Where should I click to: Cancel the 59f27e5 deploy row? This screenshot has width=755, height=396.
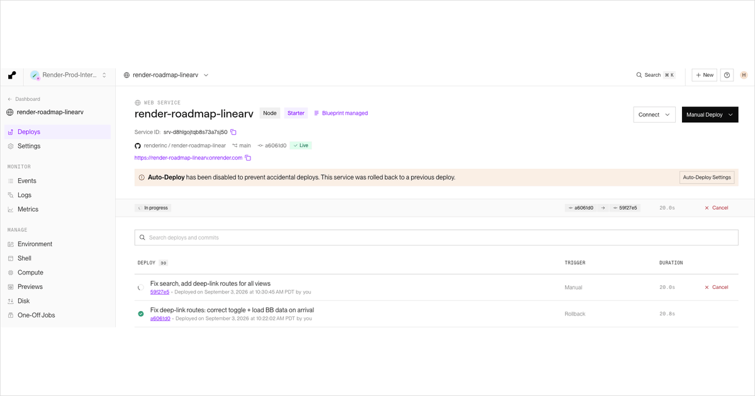[x=716, y=287]
